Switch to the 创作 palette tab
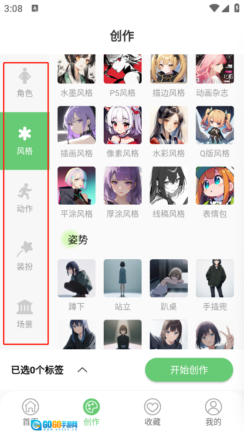This screenshot has width=244, height=435. pyautogui.click(x=91, y=412)
